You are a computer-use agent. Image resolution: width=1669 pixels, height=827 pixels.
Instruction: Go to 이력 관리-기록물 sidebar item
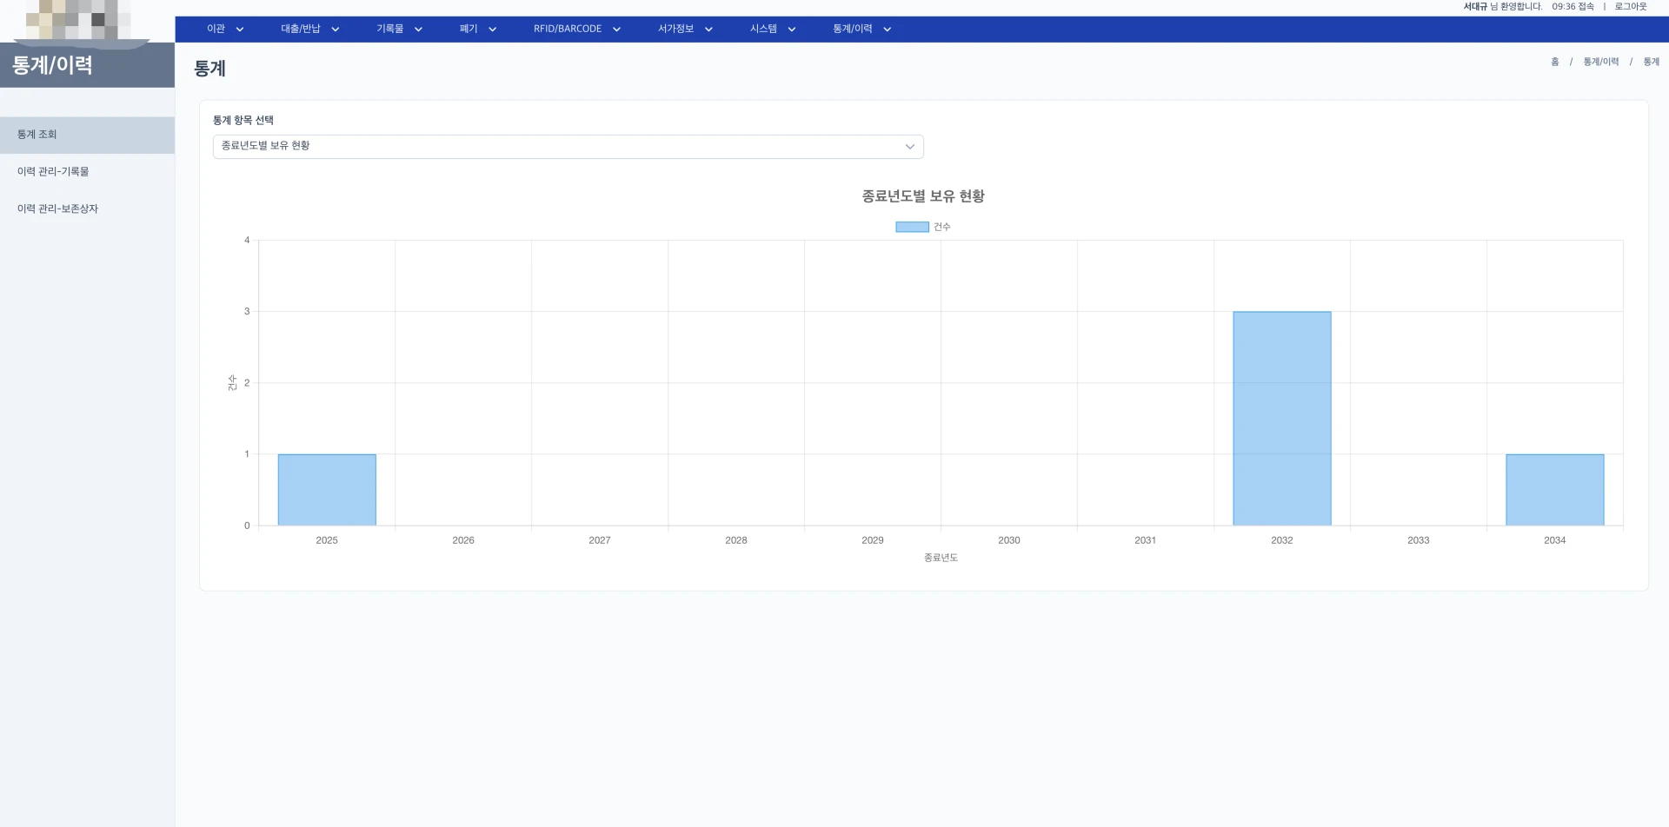coord(53,172)
